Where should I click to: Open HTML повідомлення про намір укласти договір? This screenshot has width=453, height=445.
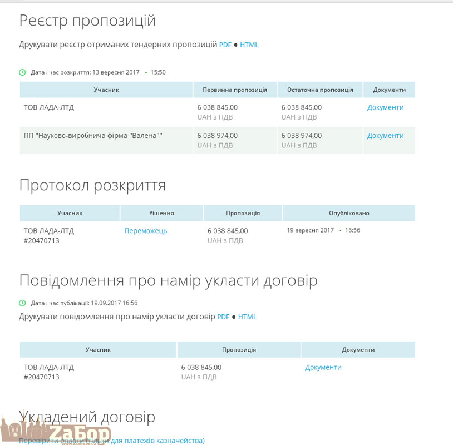pyautogui.click(x=248, y=317)
